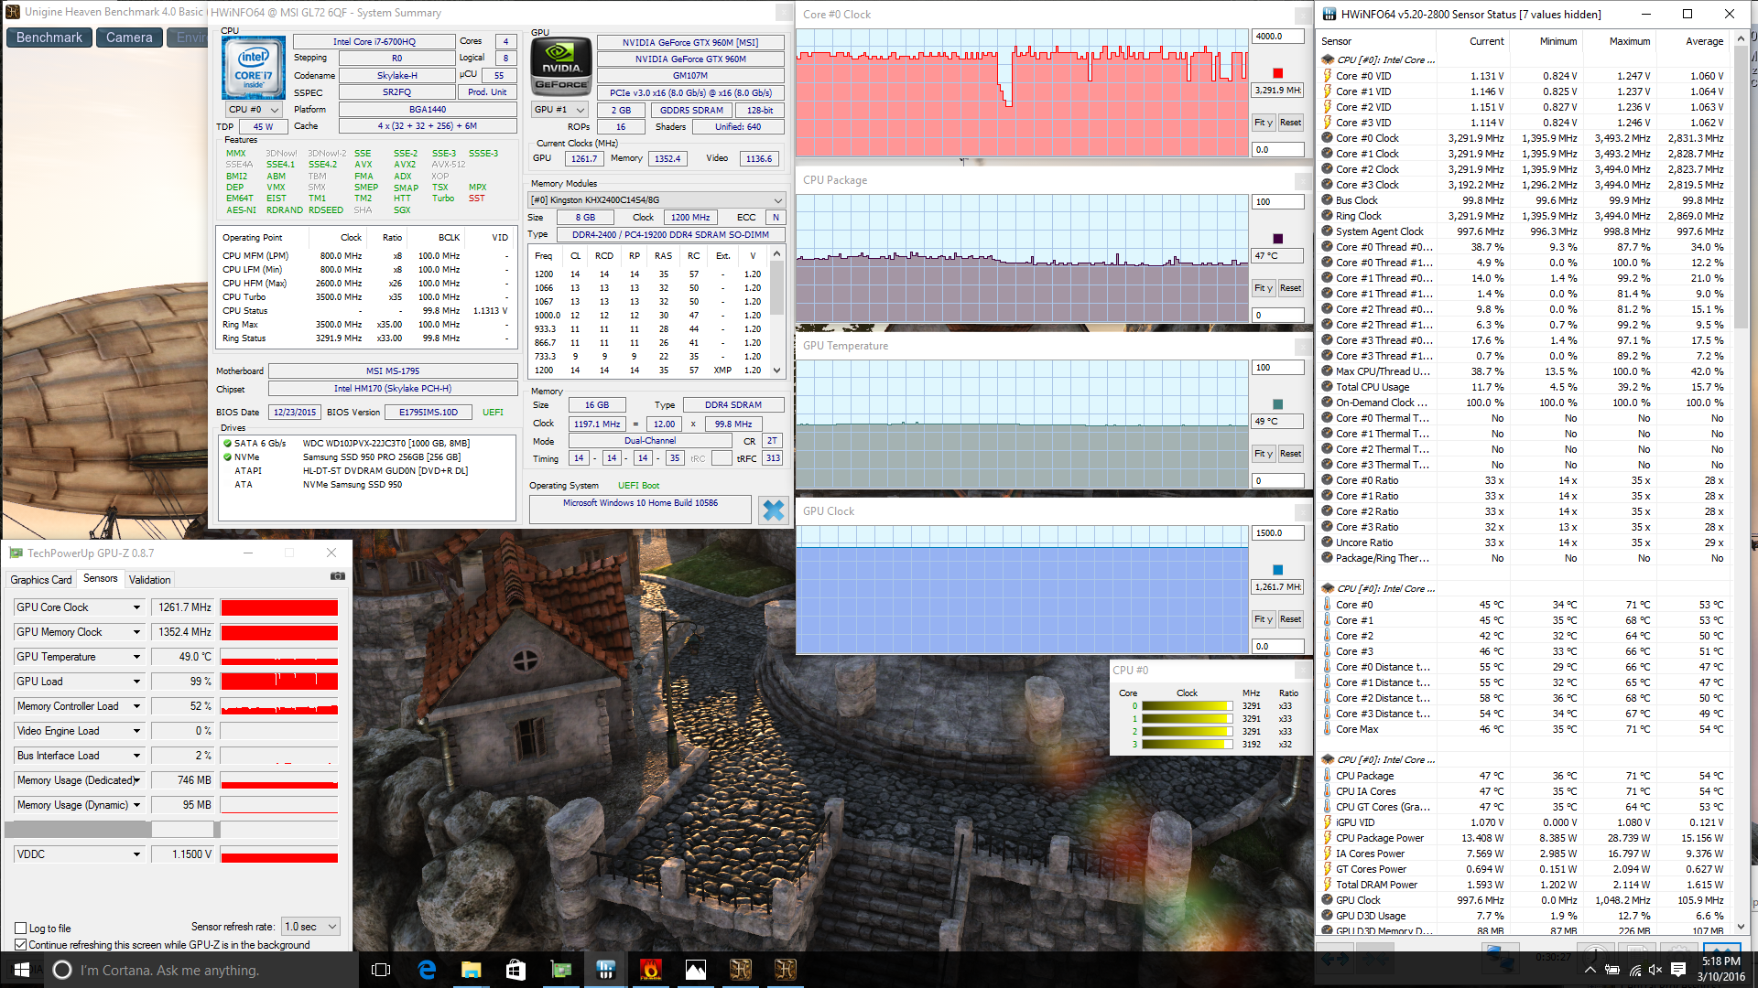Switch to the Validation tab in GPU-Z
Image resolution: width=1758 pixels, height=988 pixels.
coord(149,580)
